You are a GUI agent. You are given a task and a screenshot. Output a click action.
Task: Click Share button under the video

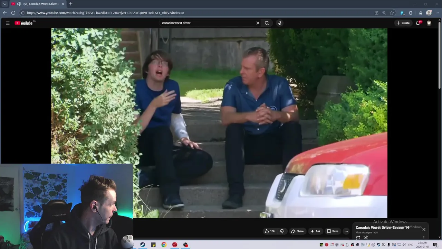coord(297,231)
